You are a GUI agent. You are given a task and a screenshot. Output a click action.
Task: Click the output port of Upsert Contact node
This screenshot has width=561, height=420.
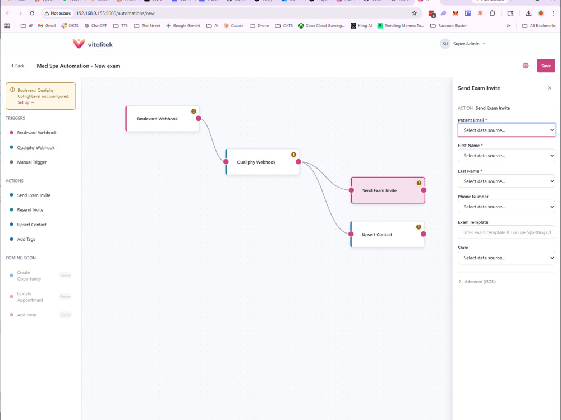click(x=423, y=234)
